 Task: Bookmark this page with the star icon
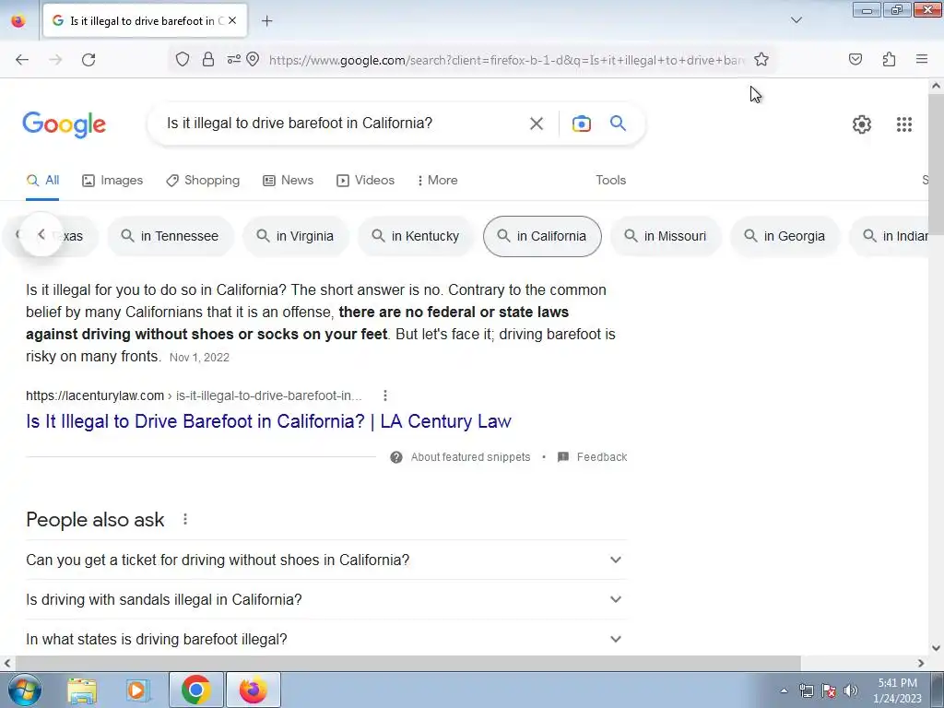coord(761,59)
